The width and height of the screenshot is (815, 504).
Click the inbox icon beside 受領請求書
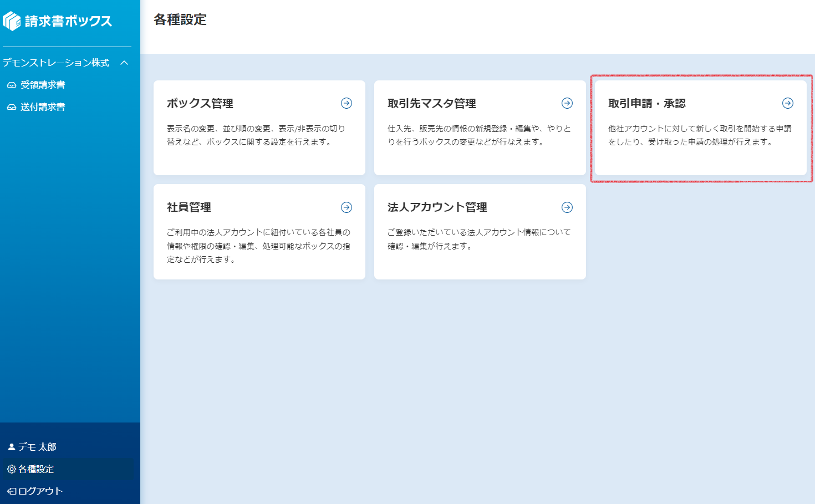(12, 85)
